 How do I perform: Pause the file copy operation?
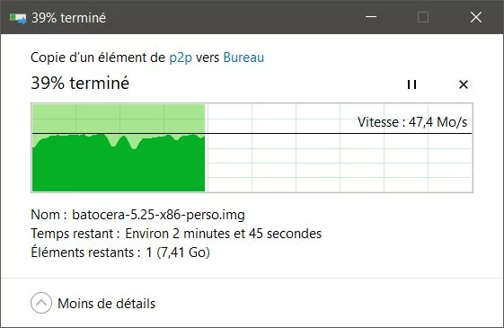[411, 84]
